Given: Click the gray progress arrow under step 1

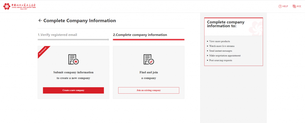Looking at the screenshot, I should (73, 39).
